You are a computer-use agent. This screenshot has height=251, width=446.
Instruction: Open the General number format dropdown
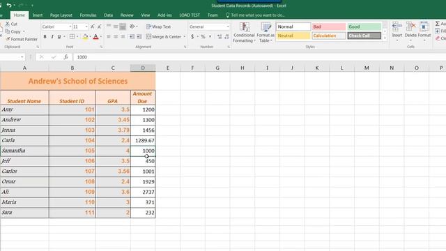click(228, 26)
